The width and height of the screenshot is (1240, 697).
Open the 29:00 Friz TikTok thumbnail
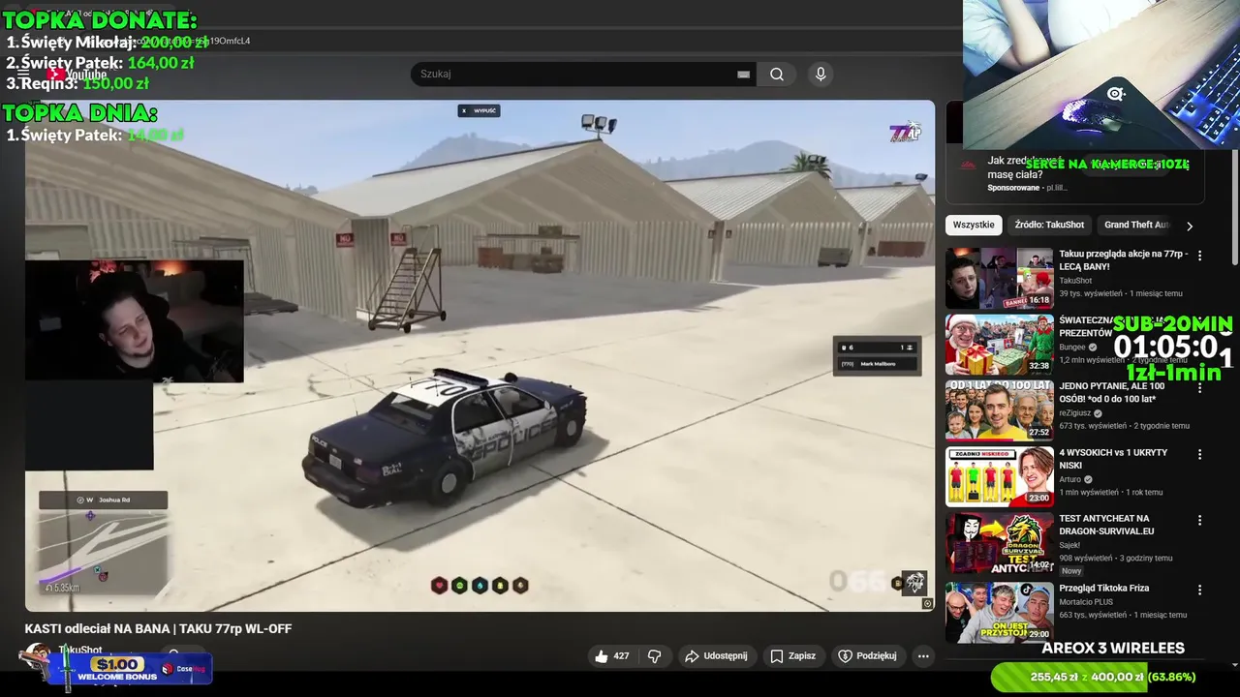point(1000,613)
